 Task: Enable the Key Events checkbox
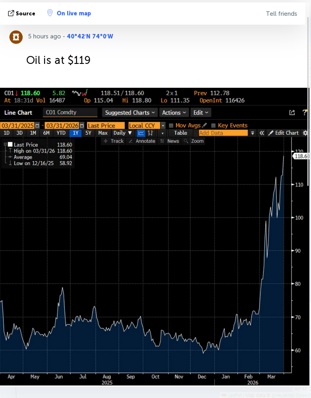click(214, 126)
